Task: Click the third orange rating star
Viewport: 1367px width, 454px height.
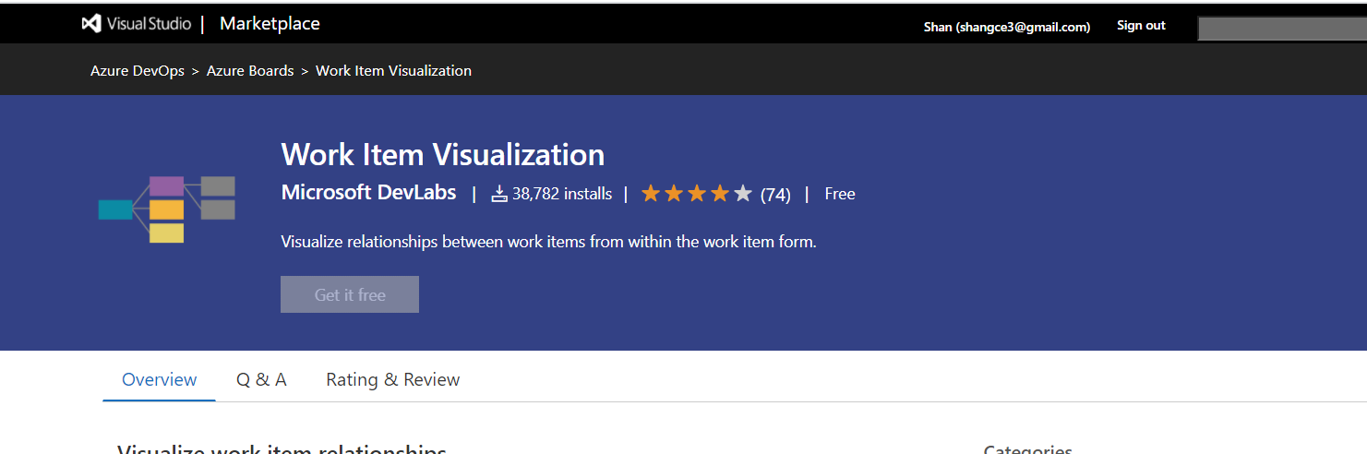Action: tap(697, 194)
